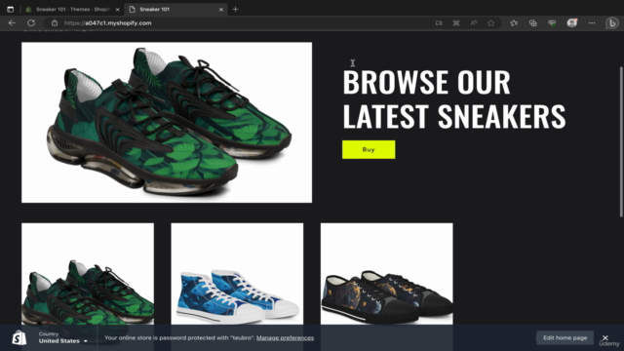Click Edit home page button
The height and width of the screenshot is (351, 624).
tap(565, 338)
